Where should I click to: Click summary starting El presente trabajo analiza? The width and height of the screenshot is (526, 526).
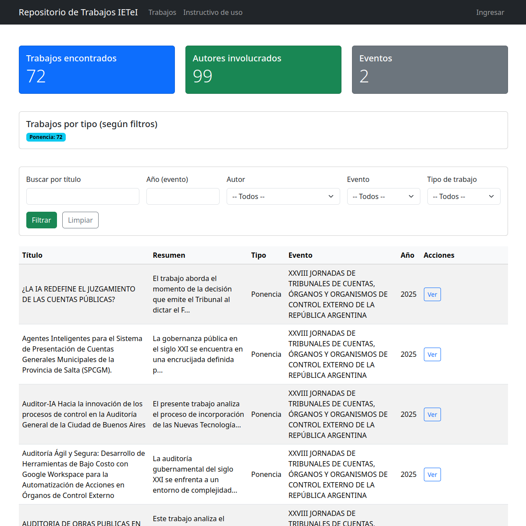pyautogui.click(x=198, y=414)
